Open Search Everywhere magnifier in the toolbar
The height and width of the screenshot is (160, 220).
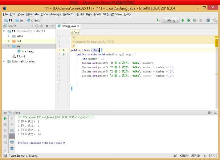click(215, 20)
